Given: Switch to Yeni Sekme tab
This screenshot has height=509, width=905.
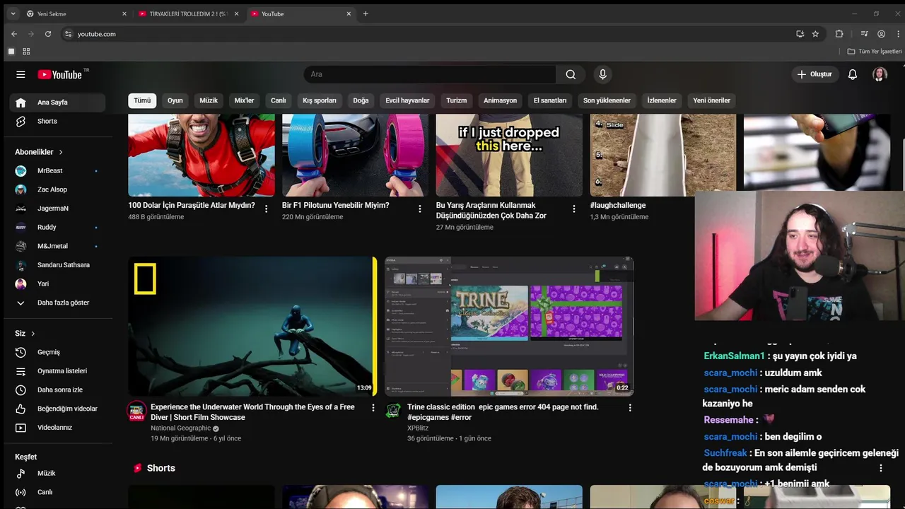Looking at the screenshot, I should coord(76,13).
